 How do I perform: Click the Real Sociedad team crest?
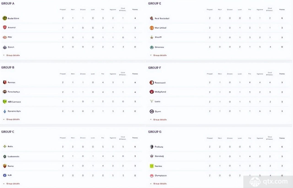coord(151,18)
